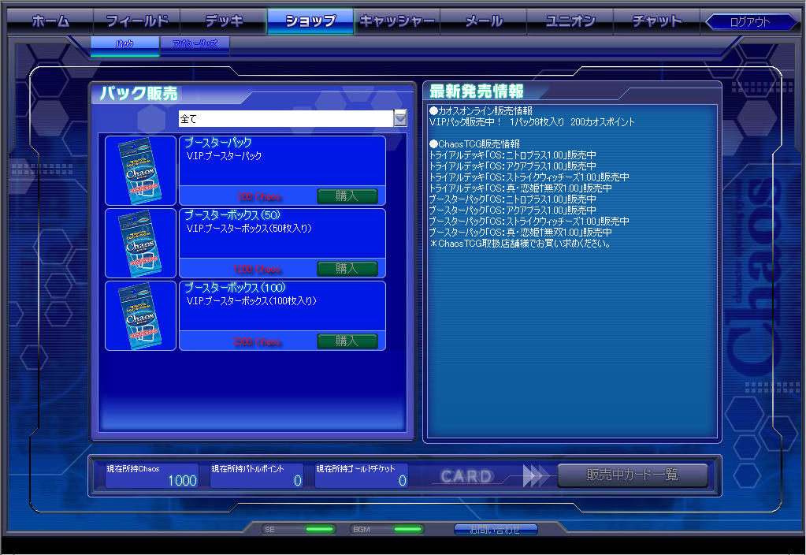The image size is (806, 555).
Task: Click the ブースターパック title text
Action: pyautogui.click(x=218, y=143)
